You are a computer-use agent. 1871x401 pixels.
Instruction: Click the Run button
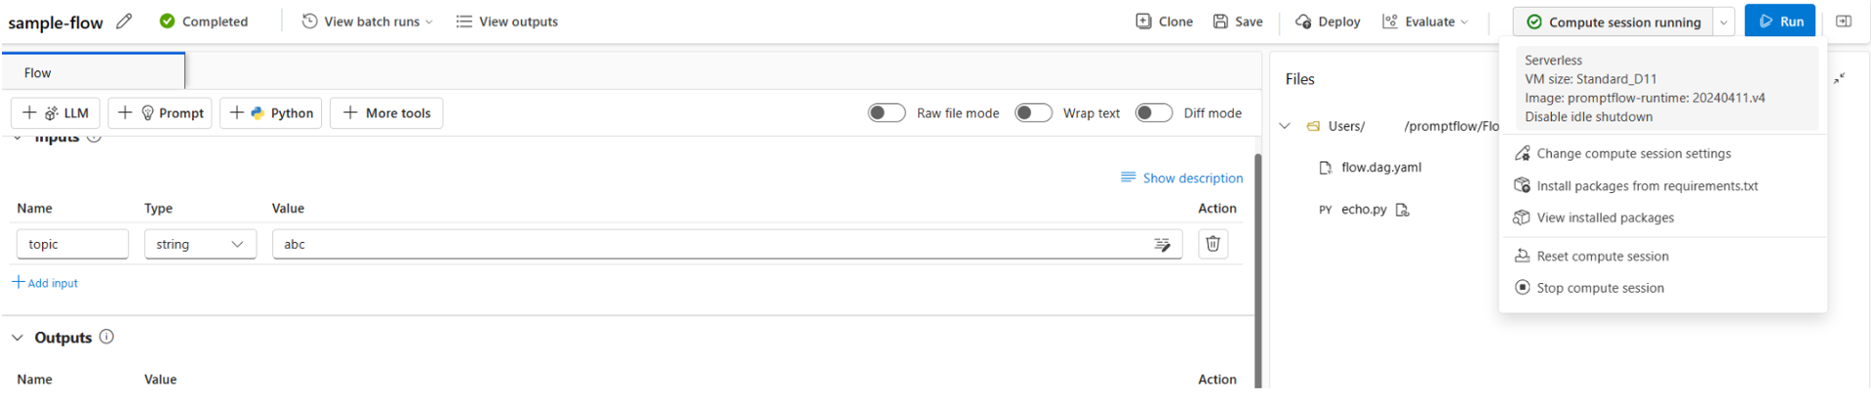(1779, 21)
